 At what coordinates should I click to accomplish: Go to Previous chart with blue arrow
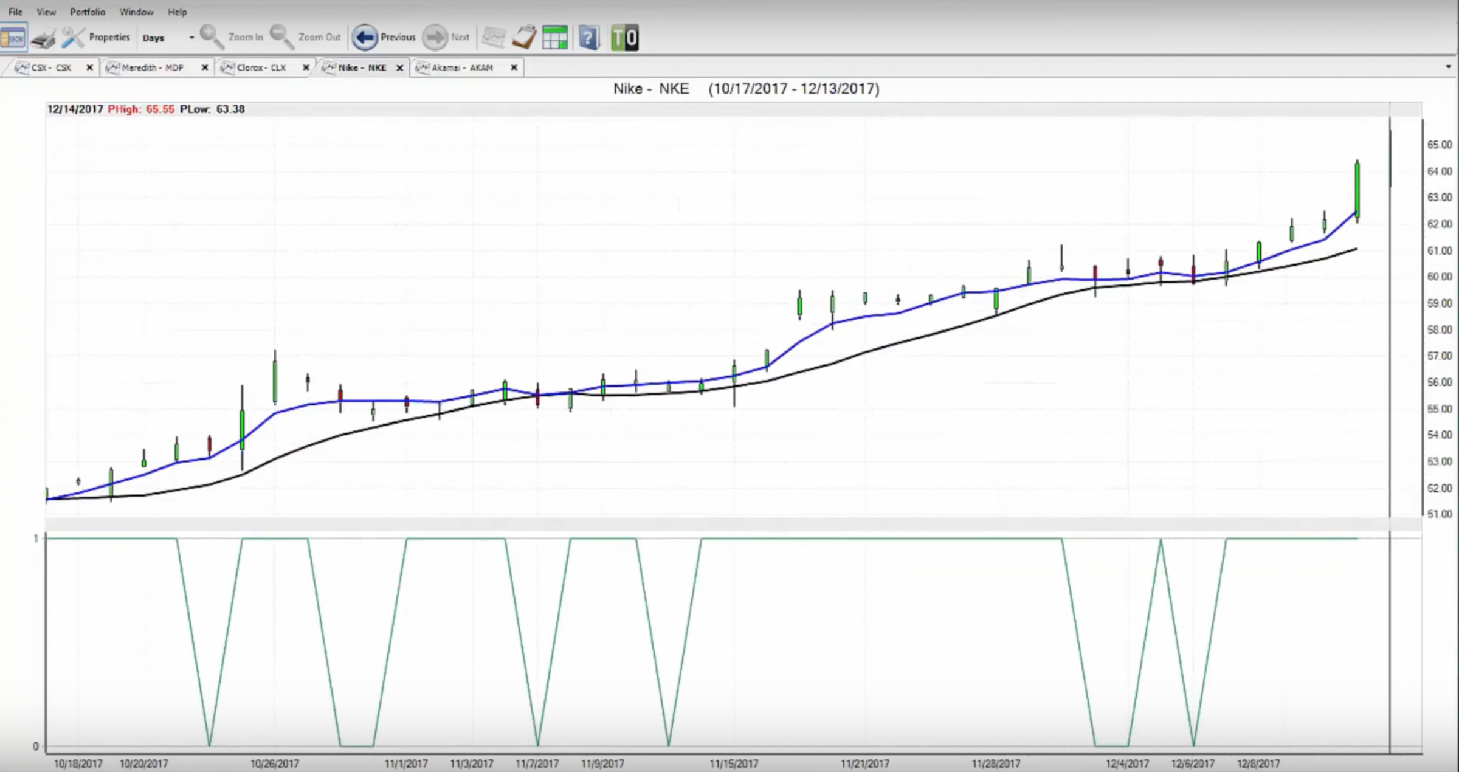365,38
